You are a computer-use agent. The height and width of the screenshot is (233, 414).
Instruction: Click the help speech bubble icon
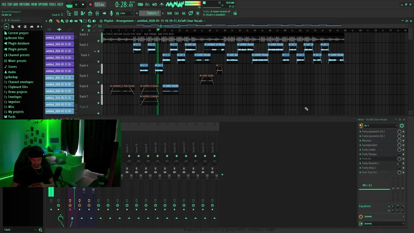[191, 13]
